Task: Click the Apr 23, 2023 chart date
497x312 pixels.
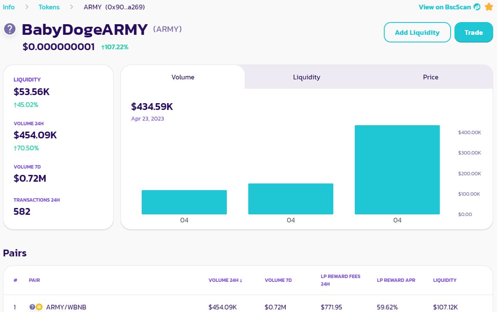Action: coord(148,118)
